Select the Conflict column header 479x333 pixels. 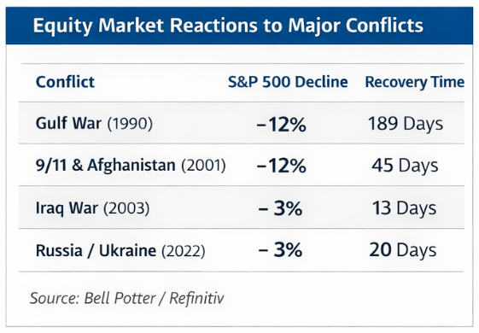tap(65, 82)
